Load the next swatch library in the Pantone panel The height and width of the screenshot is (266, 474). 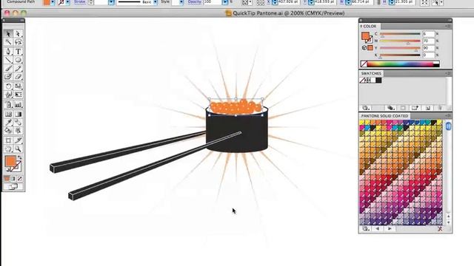[x=390, y=228]
